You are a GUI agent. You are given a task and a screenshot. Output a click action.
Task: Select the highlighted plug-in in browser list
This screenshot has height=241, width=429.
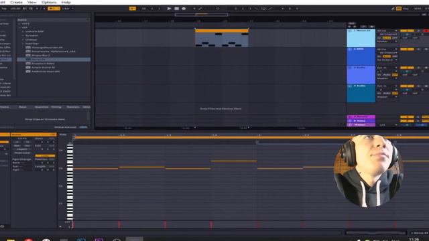54,60
